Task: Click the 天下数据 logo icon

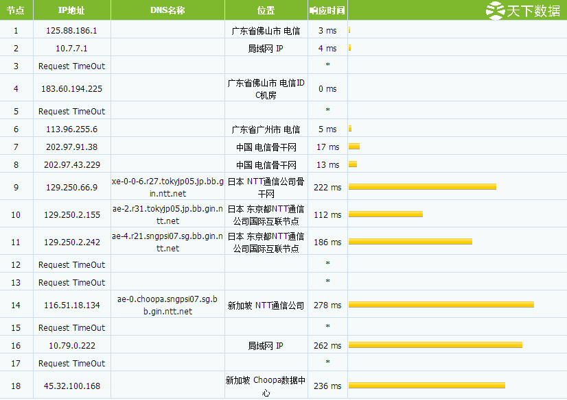Action: coord(495,10)
